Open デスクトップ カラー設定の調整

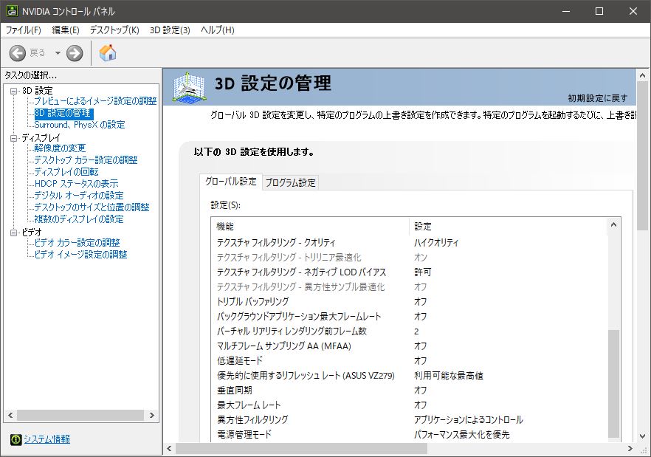[x=86, y=160]
